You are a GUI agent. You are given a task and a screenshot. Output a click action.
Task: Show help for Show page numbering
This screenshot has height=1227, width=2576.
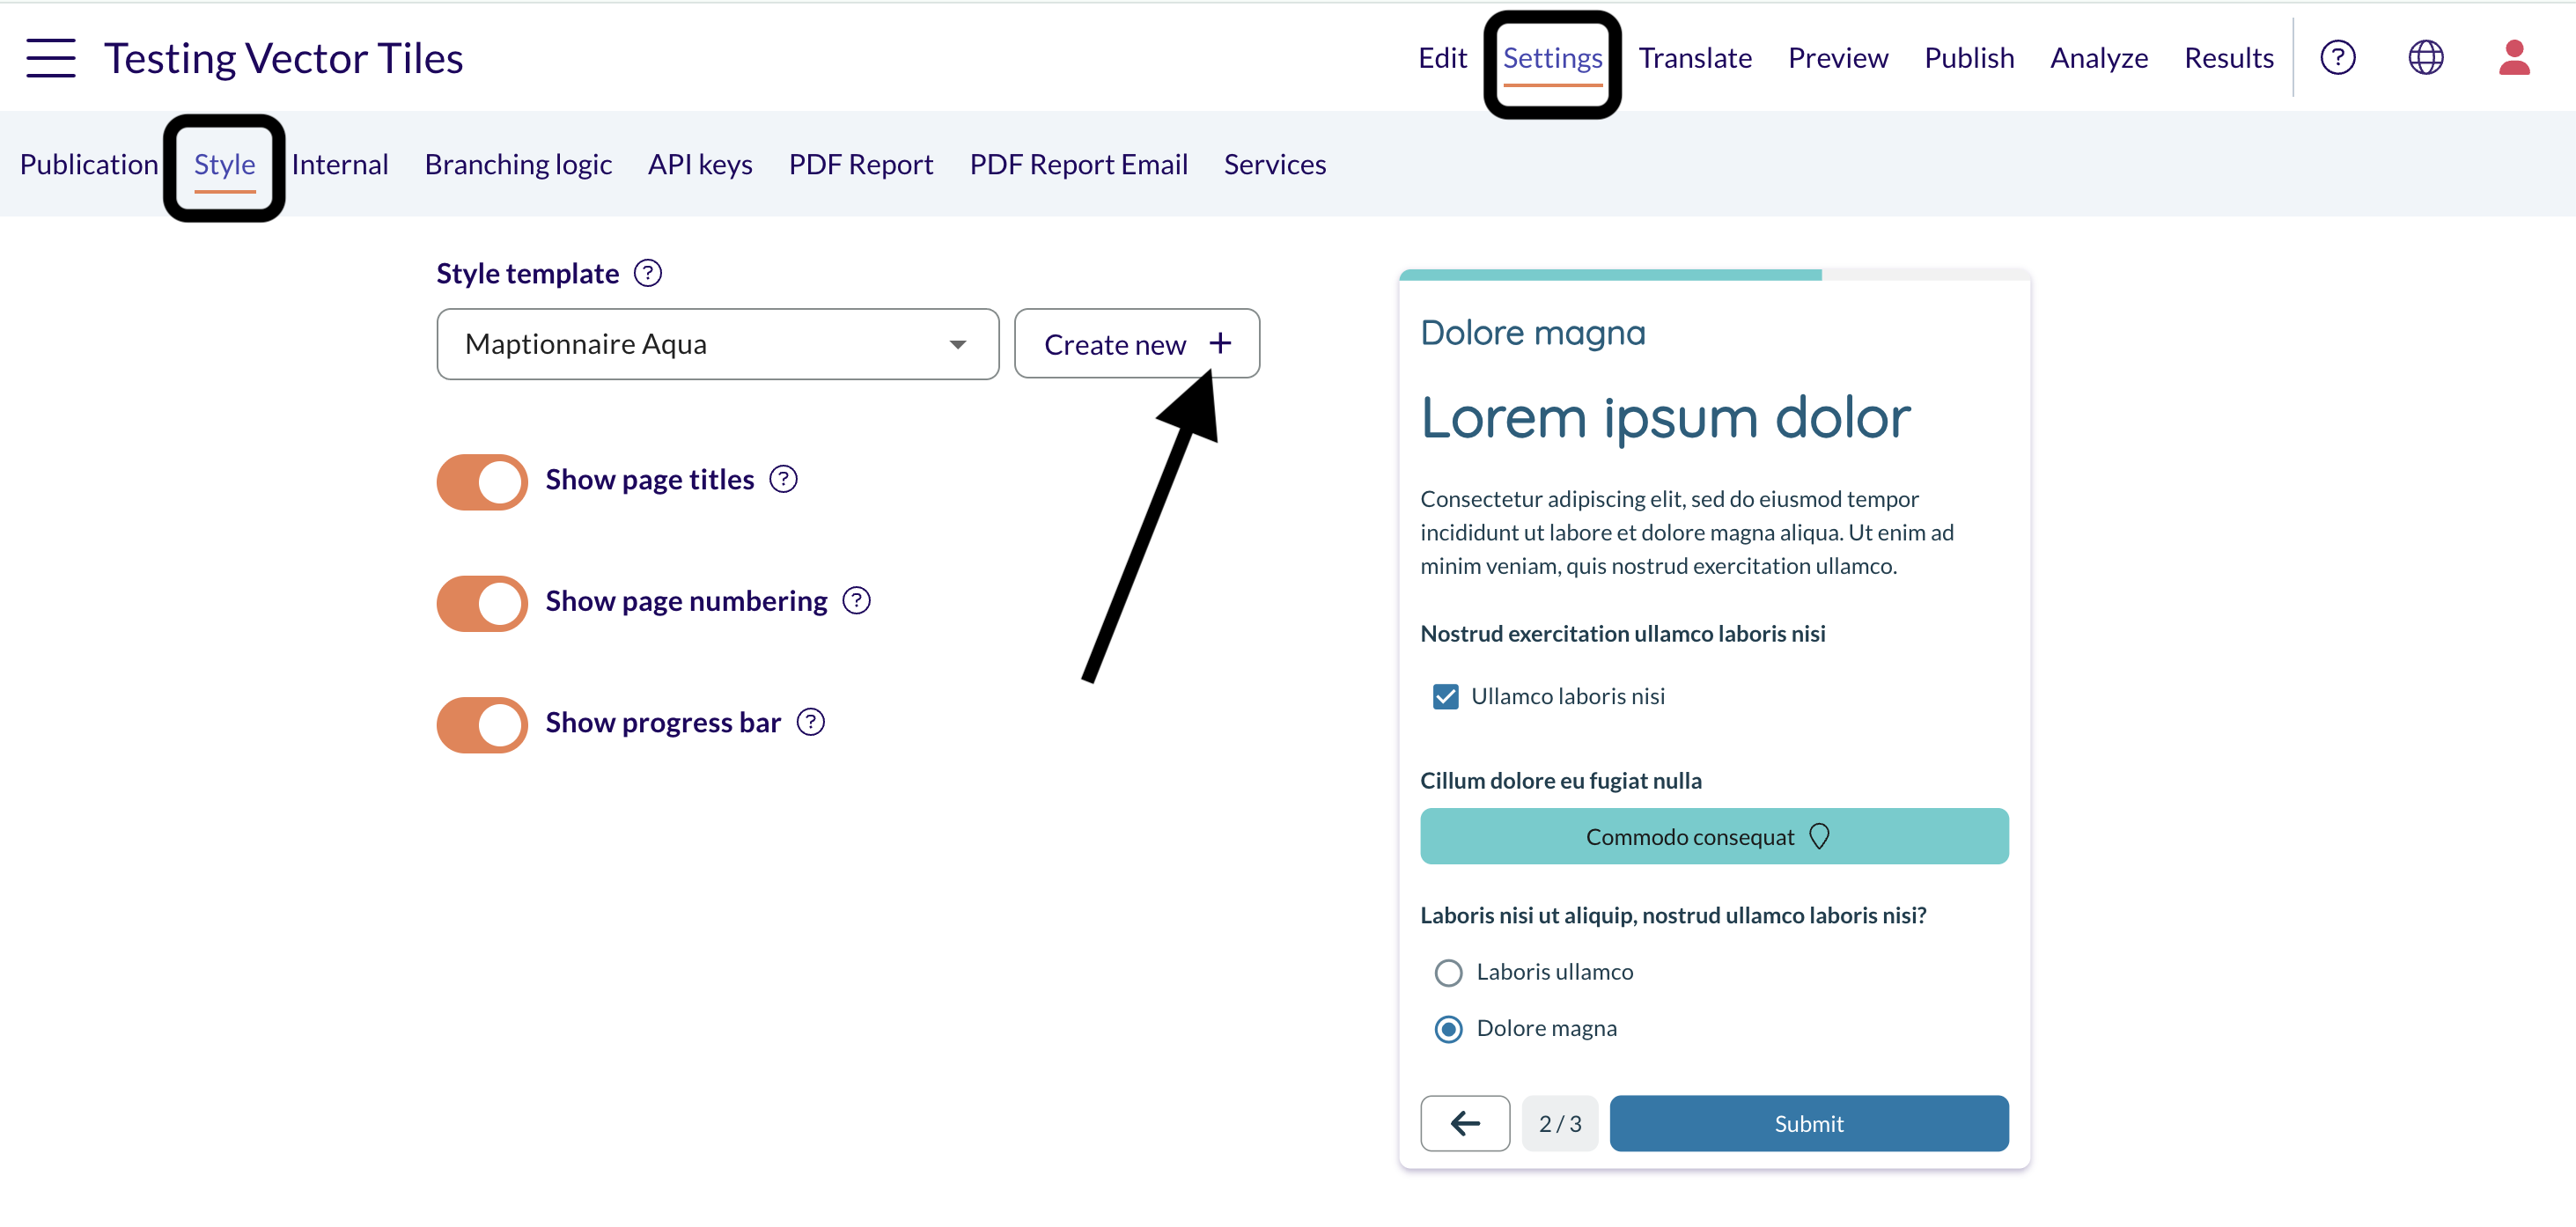point(856,601)
